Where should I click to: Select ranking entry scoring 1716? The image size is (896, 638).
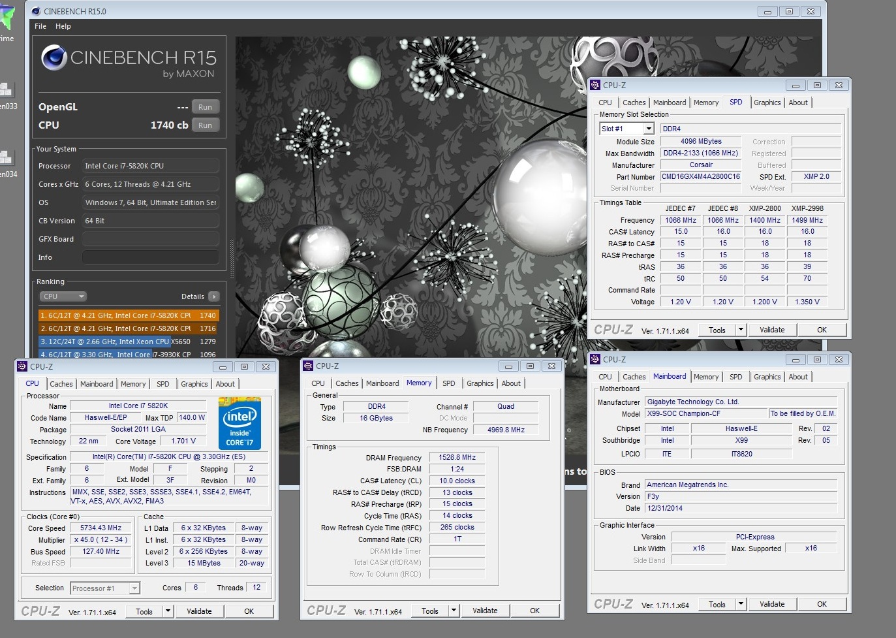[x=129, y=328]
